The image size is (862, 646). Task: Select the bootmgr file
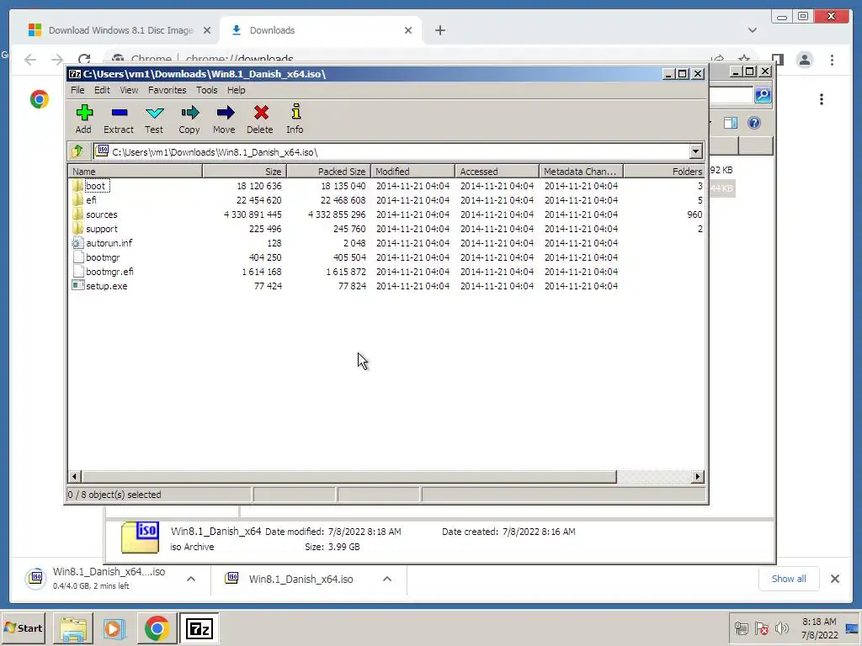96,257
